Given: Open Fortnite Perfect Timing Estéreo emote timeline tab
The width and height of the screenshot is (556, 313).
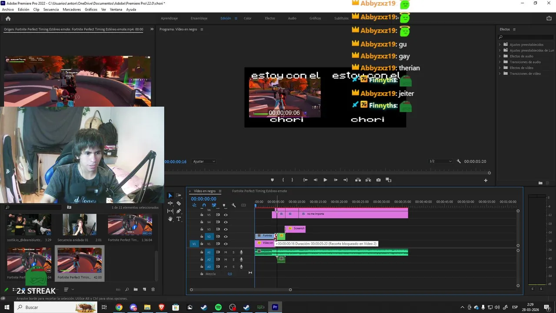Looking at the screenshot, I should [259, 191].
